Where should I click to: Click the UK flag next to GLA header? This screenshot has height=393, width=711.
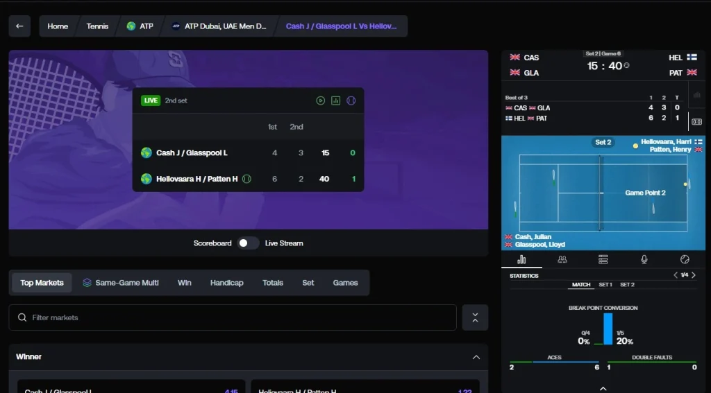[515, 73]
